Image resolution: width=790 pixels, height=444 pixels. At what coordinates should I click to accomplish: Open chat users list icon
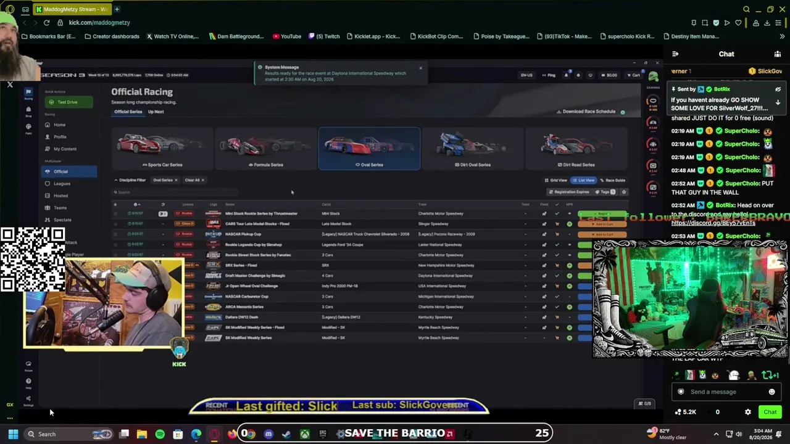click(x=778, y=54)
